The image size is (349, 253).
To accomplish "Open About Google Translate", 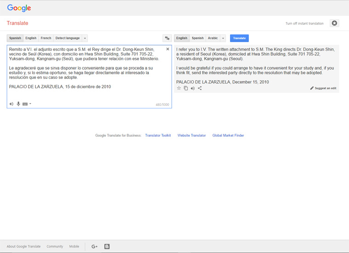I will click(x=23, y=246).
